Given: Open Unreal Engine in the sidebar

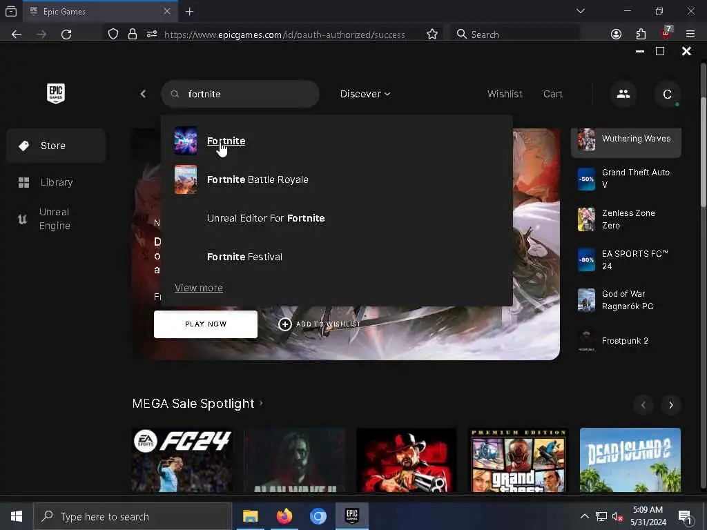Looking at the screenshot, I should pos(56,219).
